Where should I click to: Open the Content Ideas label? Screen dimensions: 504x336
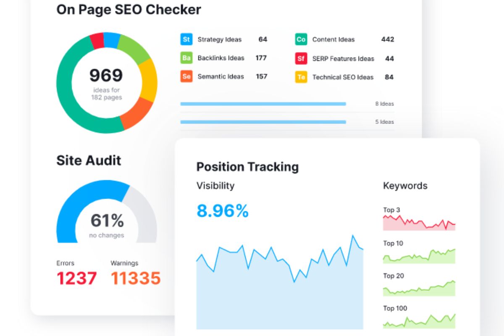[x=333, y=39]
